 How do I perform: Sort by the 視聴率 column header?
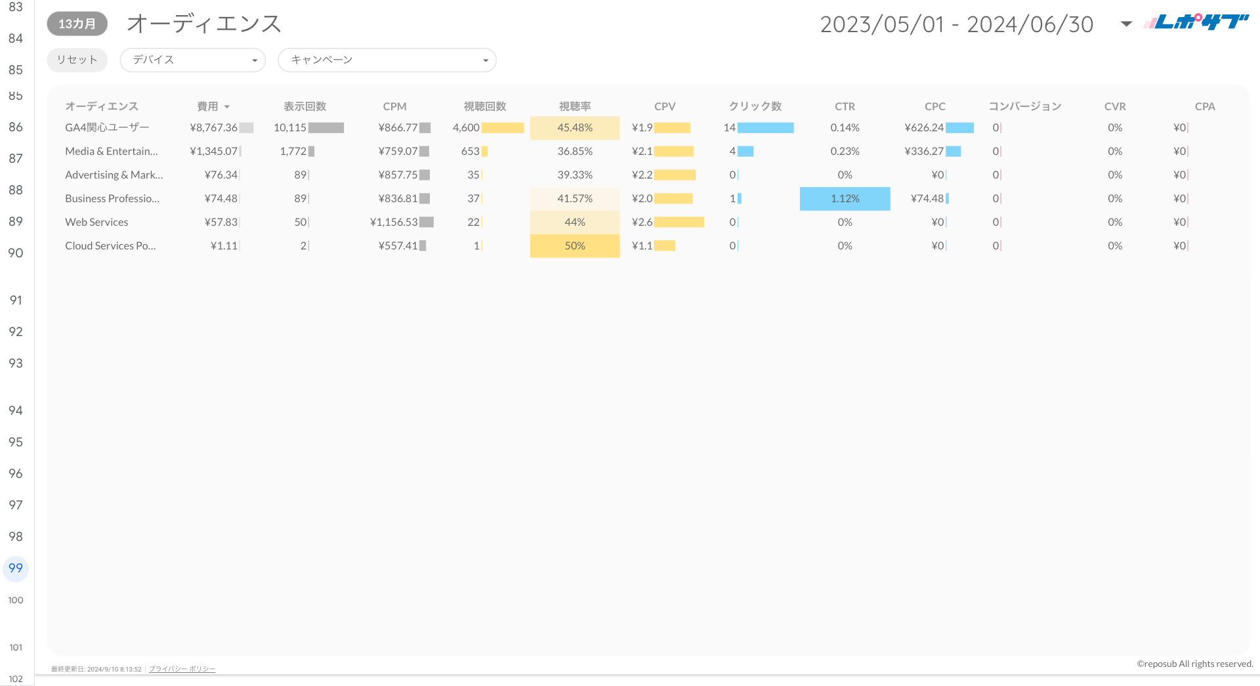tap(574, 106)
